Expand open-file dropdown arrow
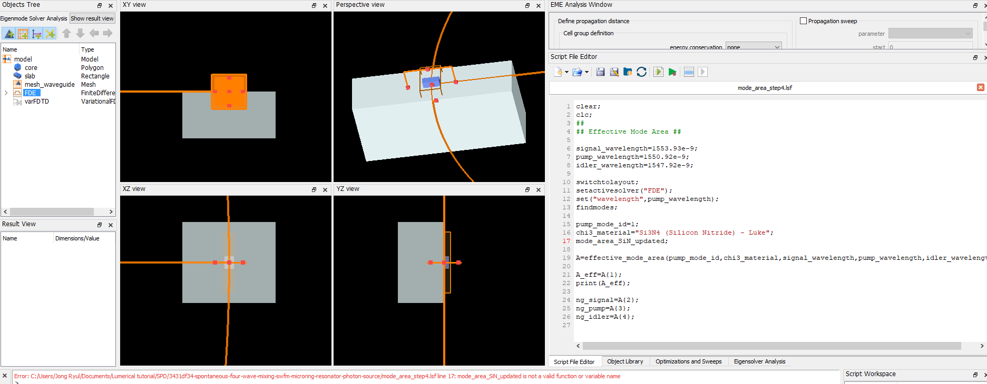Screen dimensions: 987x384 pos(587,72)
